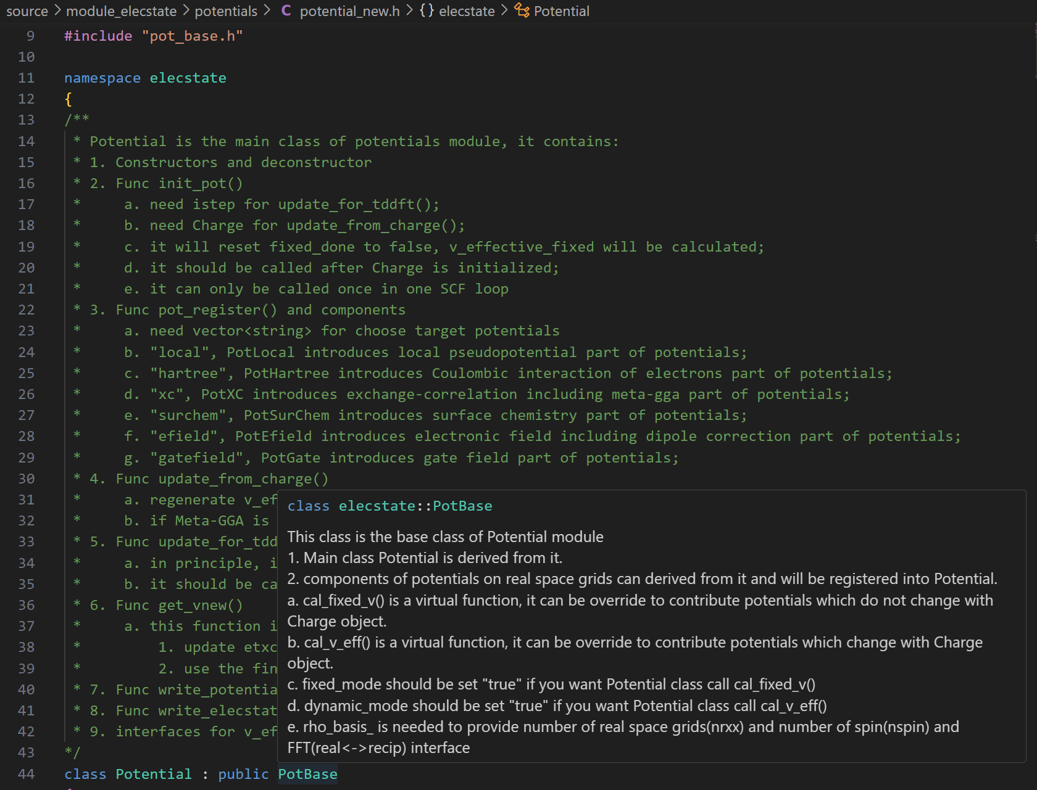
Task: Click 'Potential' class name on line 44
Action: click(x=154, y=774)
